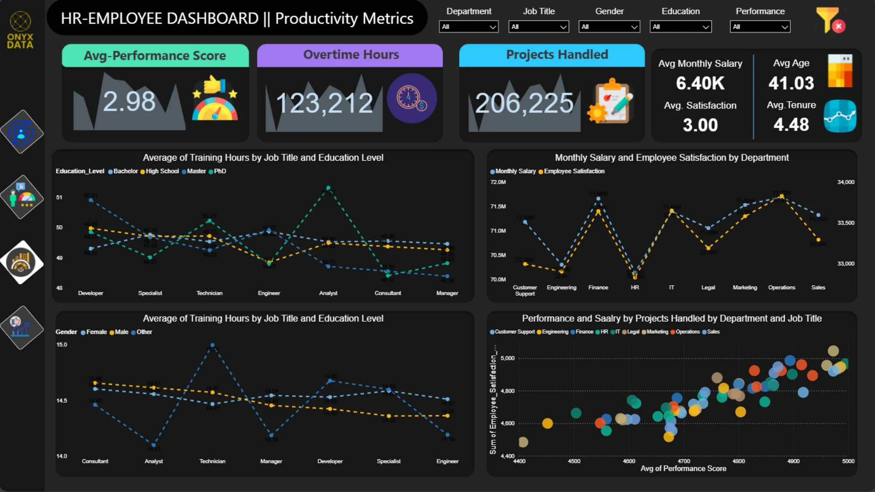875x492 pixels.
Task: Click the 4.48 average tenure value
Action: point(791,124)
